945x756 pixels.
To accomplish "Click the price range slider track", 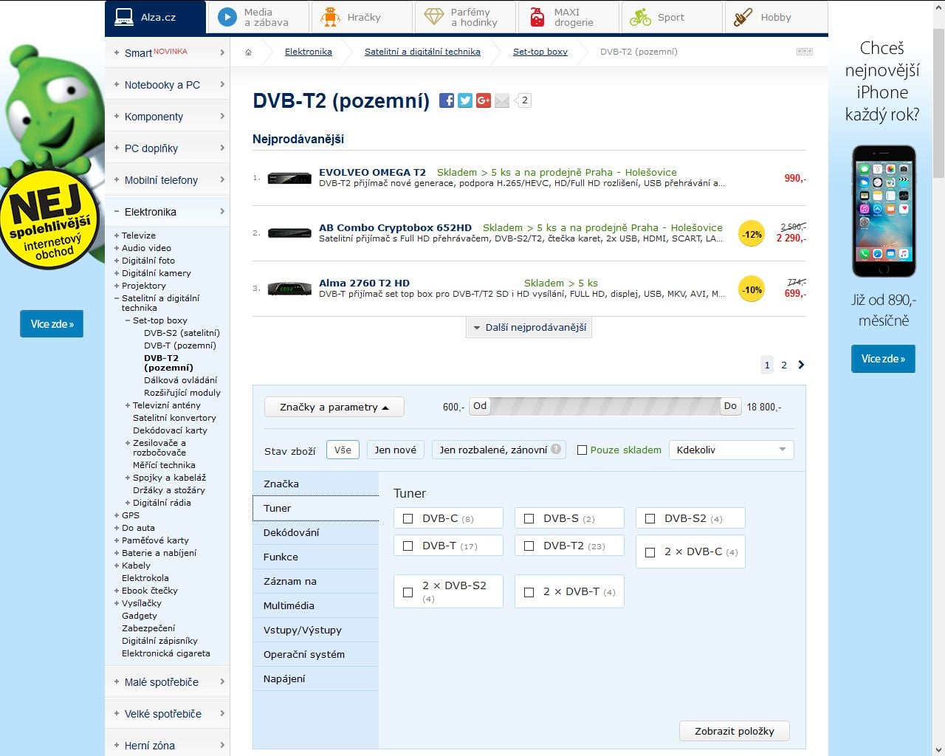I will [x=605, y=406].
